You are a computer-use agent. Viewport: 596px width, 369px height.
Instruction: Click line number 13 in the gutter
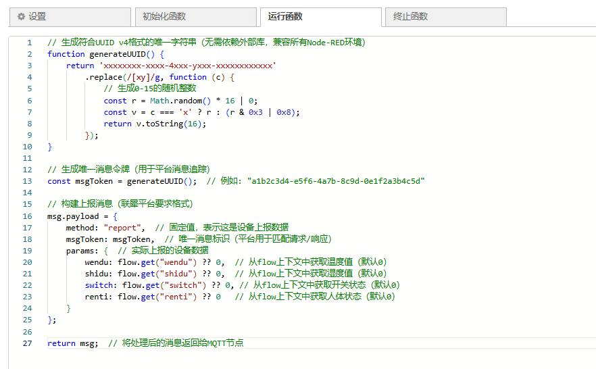pyautogui.click(x=28, y=181)
